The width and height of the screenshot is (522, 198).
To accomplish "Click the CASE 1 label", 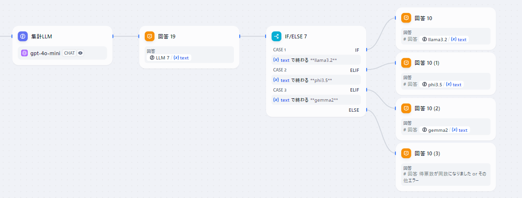I will point(279,50).
